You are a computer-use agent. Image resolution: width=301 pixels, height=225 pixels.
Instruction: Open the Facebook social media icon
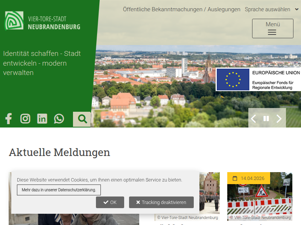click(9, 119)
